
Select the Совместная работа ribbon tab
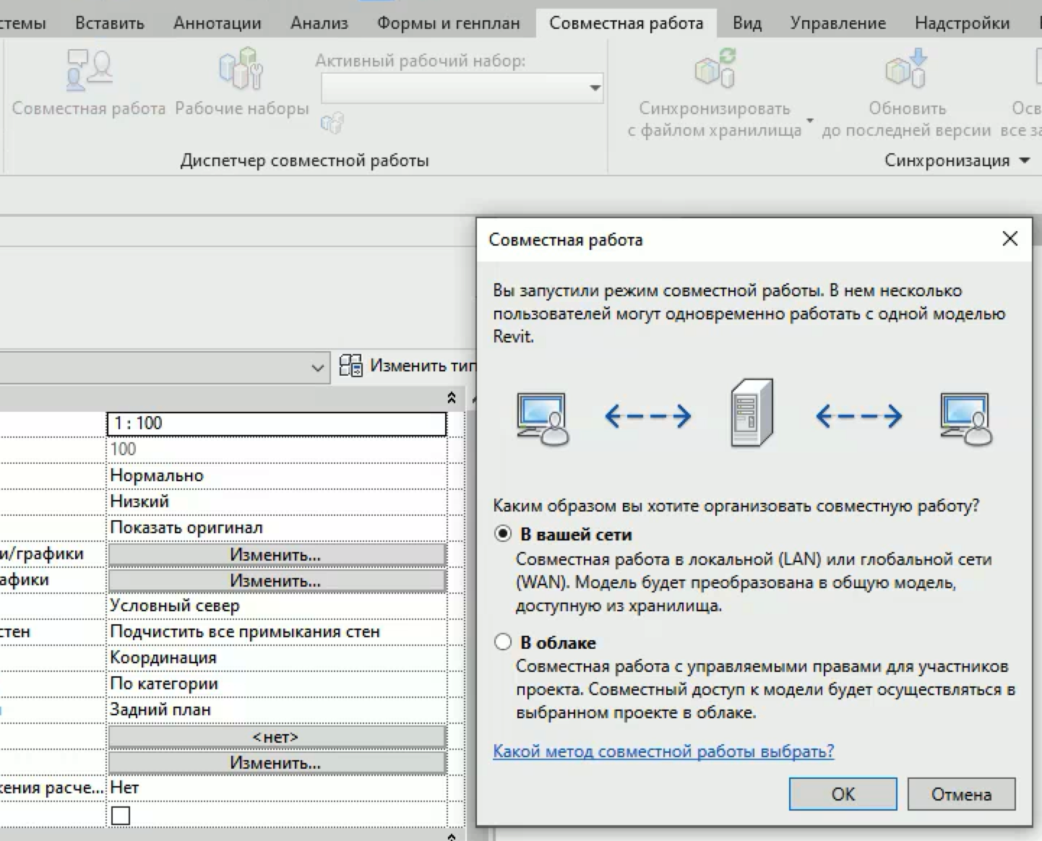pyautogui.click(x=626, y=23)
